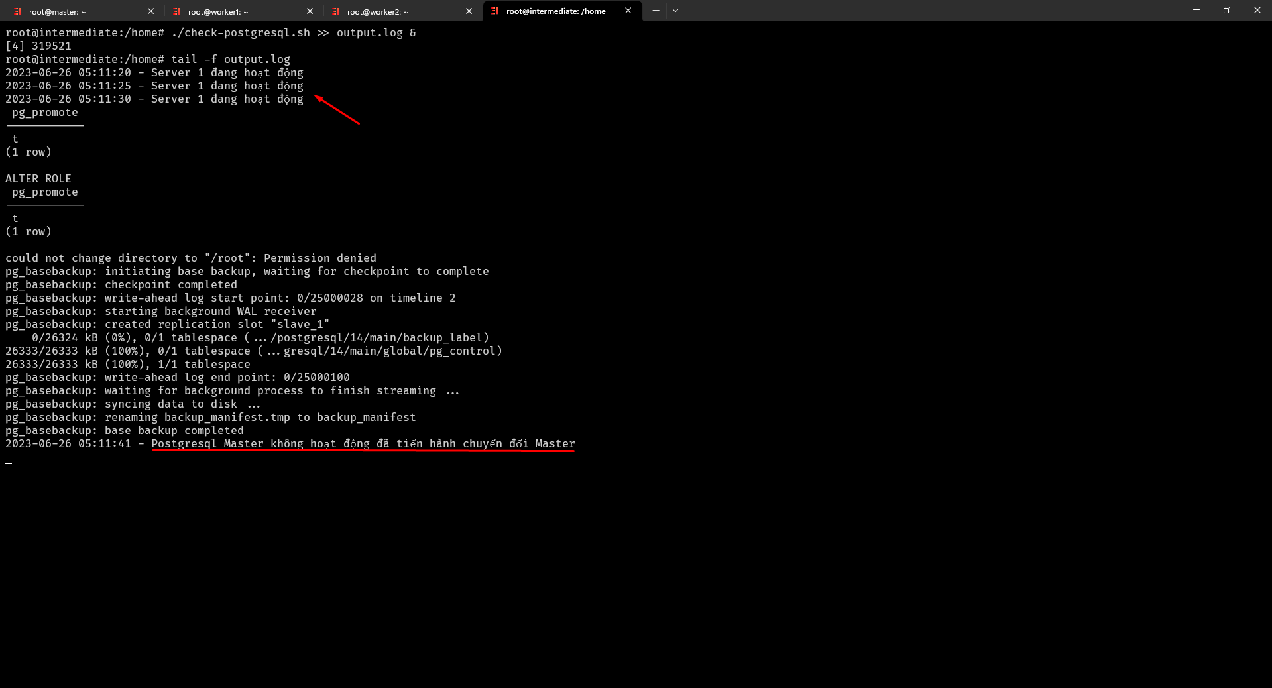Click 'renaming backup_manifest.tmp to backup_manifest' line
1272x688 pixels.
[x=211, y=417]
